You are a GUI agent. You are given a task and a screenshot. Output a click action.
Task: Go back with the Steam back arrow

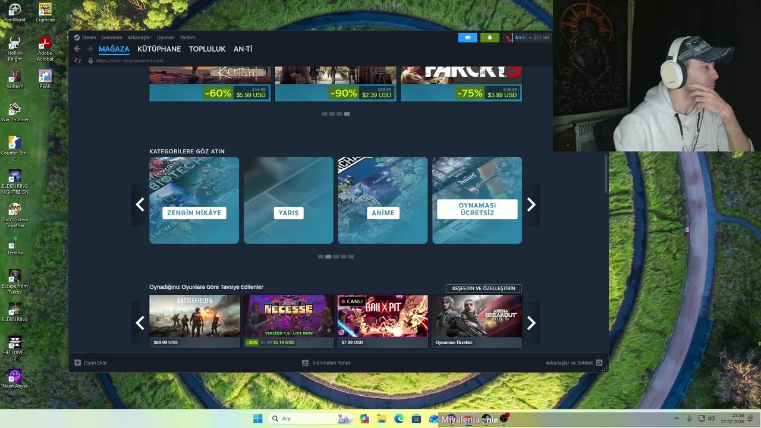[x=77, y=49]
